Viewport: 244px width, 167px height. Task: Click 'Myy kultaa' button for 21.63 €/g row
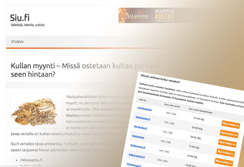click(231, 125)
